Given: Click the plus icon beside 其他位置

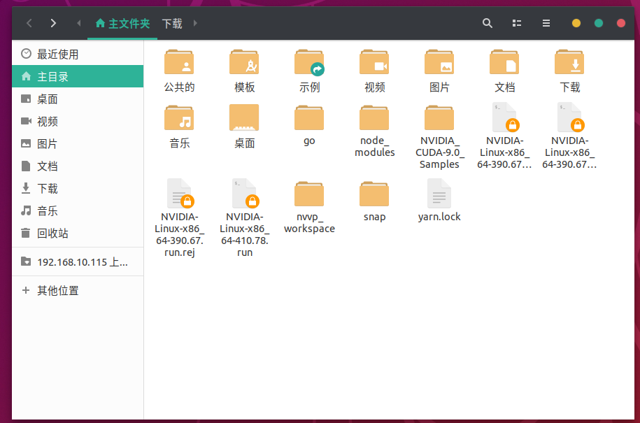Looking at the screenshot, I should (26, 290).
